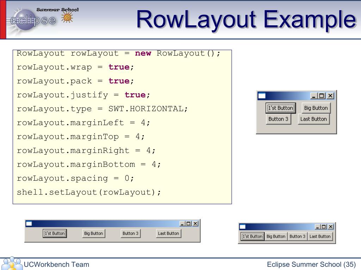Close the wide justified window
This screenshot has height=270, width=361.
[x=195, y=224]
